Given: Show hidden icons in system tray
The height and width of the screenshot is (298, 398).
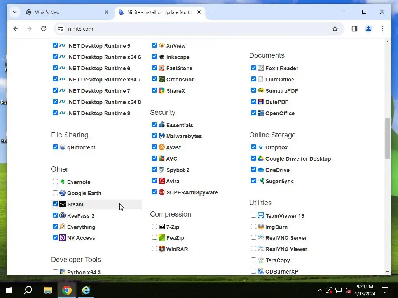Looking at the screenshot, I should [x=320, y=290].
